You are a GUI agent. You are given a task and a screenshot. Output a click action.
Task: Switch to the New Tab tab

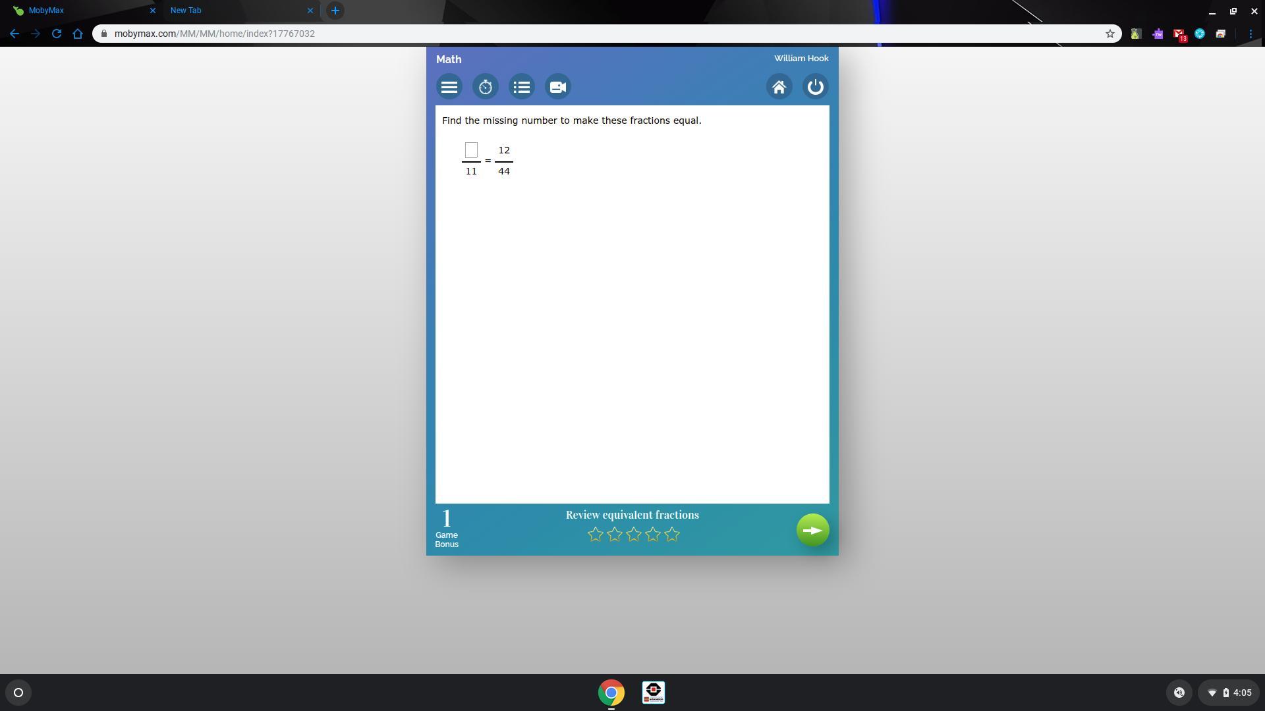(x=237, y=11)
